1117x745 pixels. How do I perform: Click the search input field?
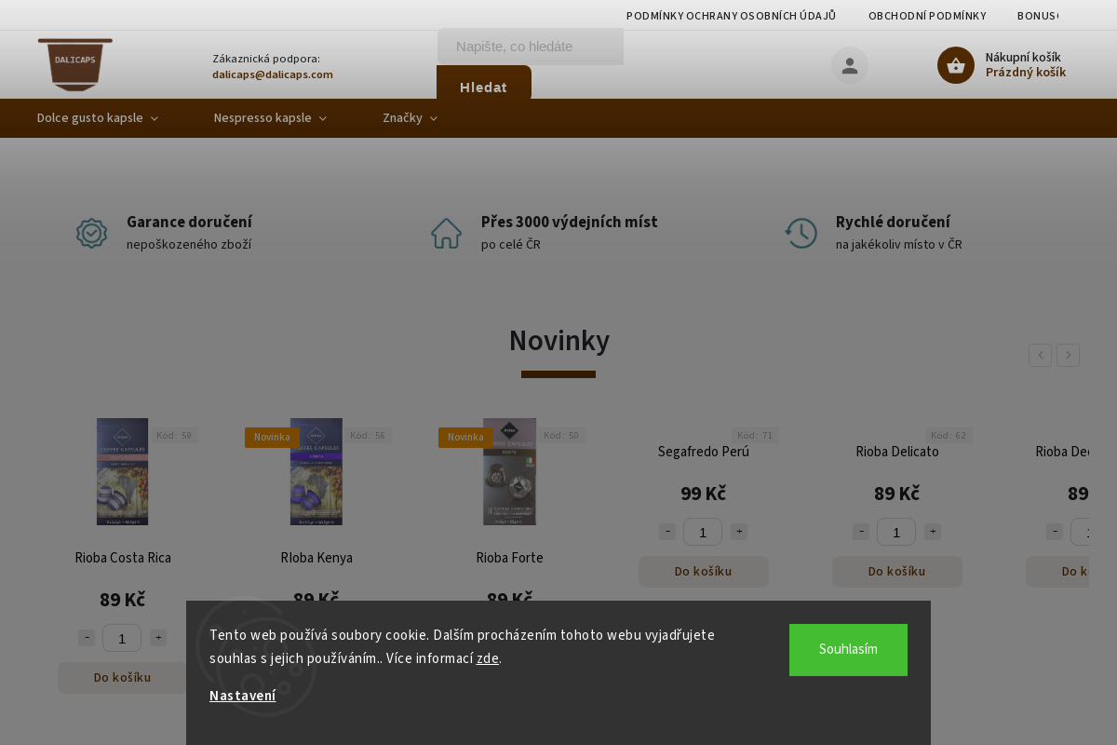click(x=530, y=46)
